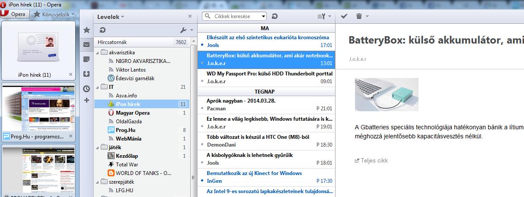Close the iPon hírek (11) tab
524x197 pixels.
pos(71,75)
